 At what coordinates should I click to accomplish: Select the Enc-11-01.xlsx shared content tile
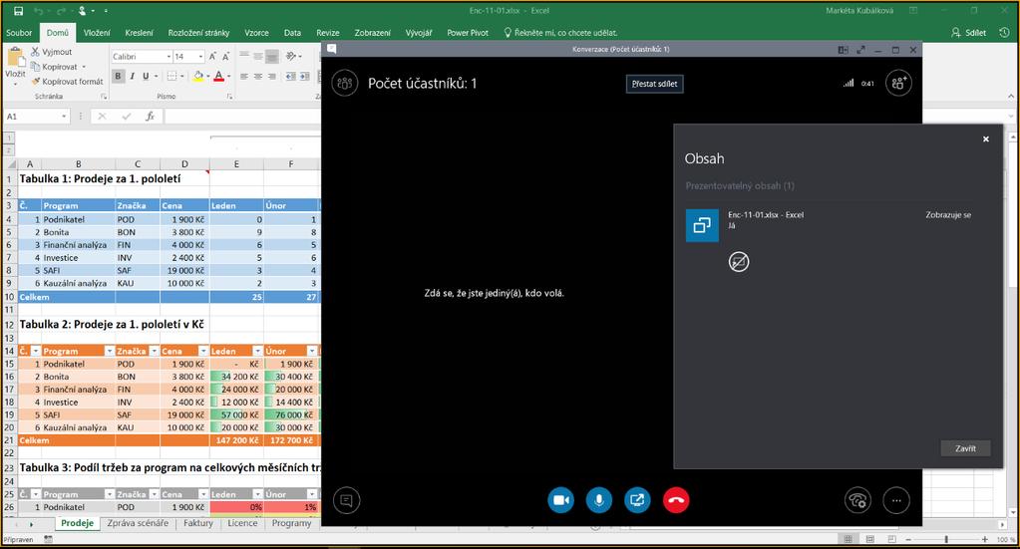[x=702, y=225]
